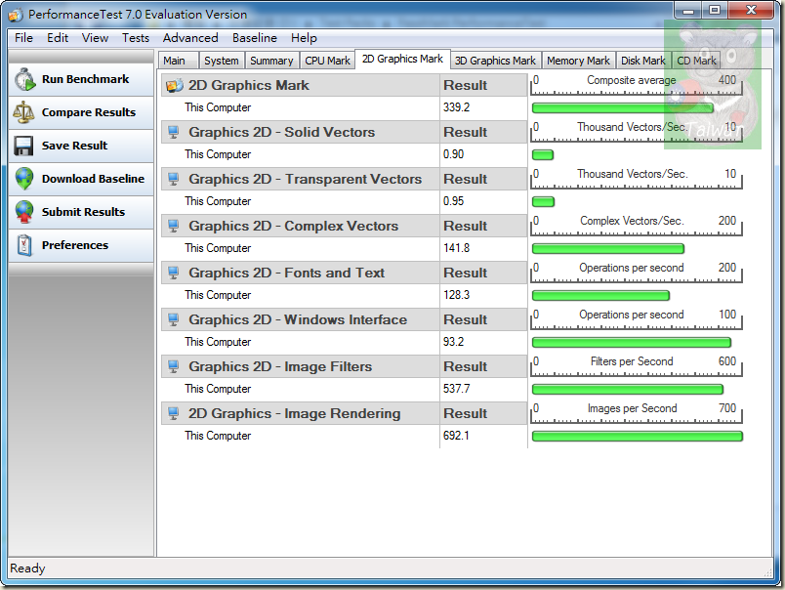785x590 pixels.
Task: Click the Run Benchmark button label
Action: pyautogui.click(x=85, y=79)
